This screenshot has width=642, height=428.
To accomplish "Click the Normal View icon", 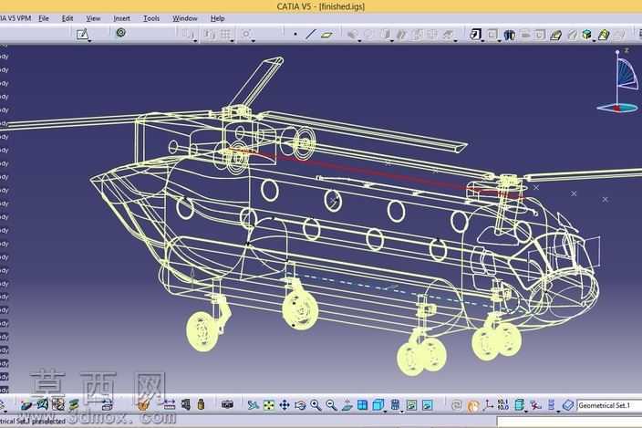I will (x=347, y=405).
